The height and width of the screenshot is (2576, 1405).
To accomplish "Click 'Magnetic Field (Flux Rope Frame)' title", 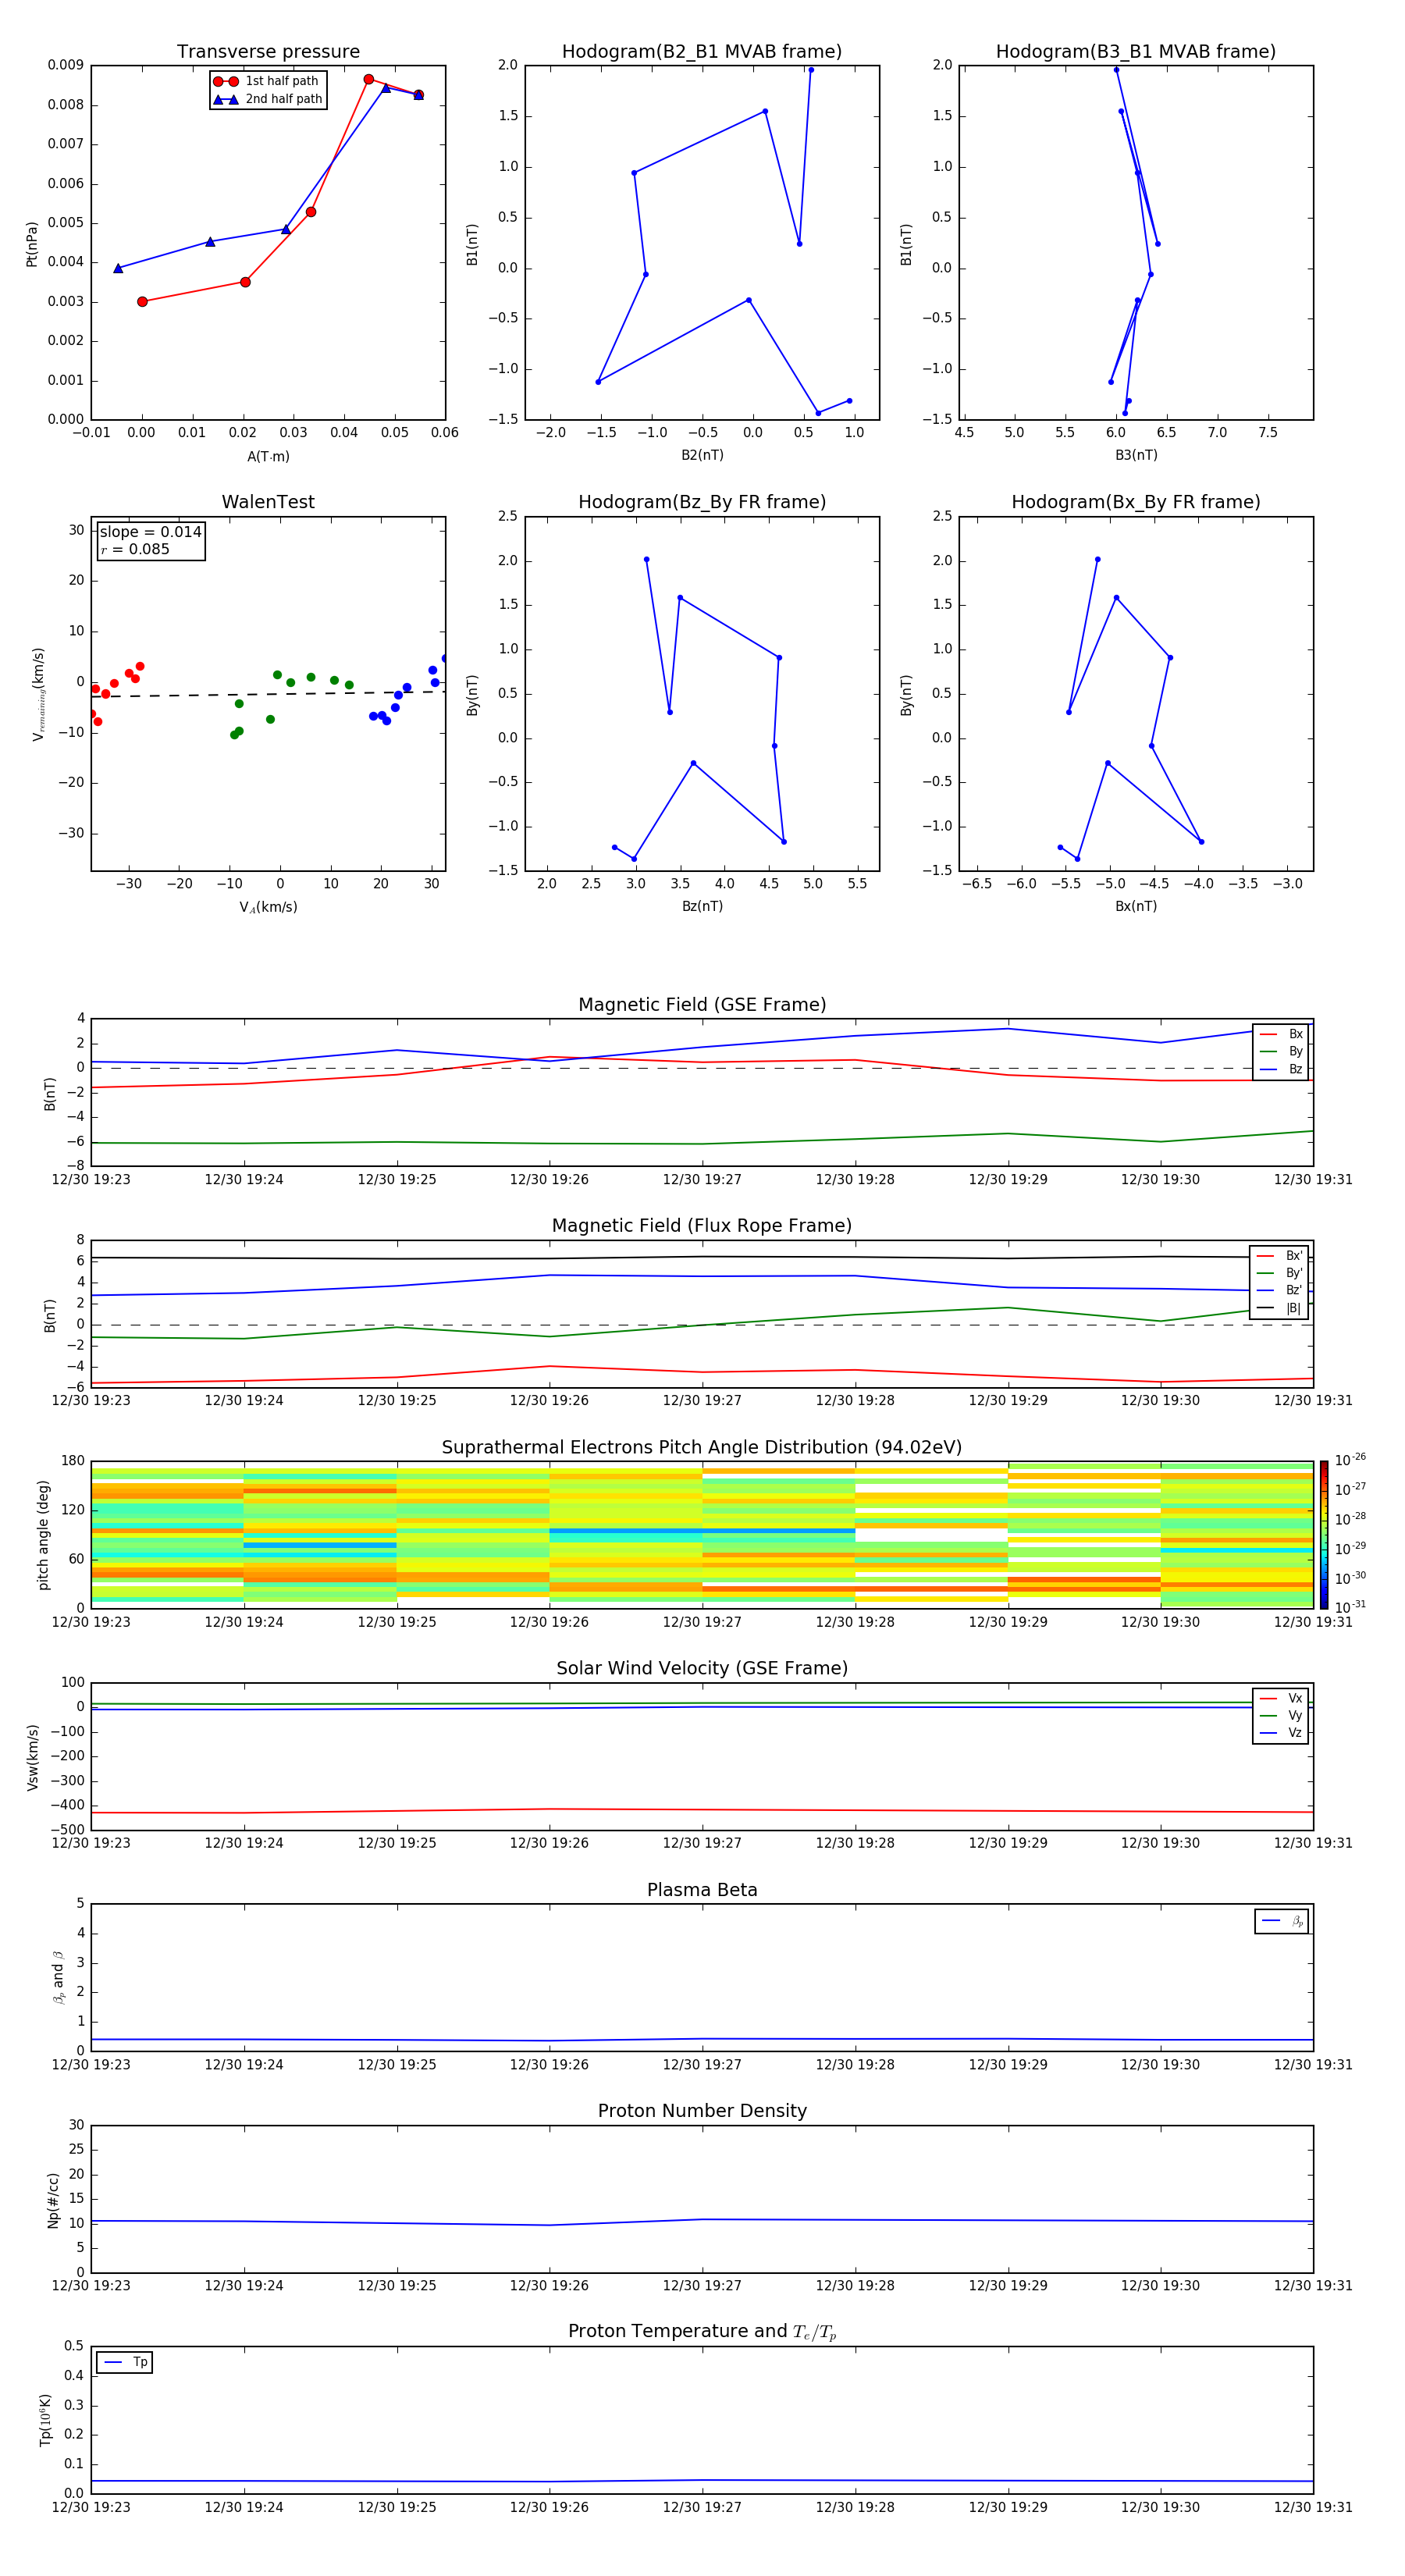I will point(702,1226).
